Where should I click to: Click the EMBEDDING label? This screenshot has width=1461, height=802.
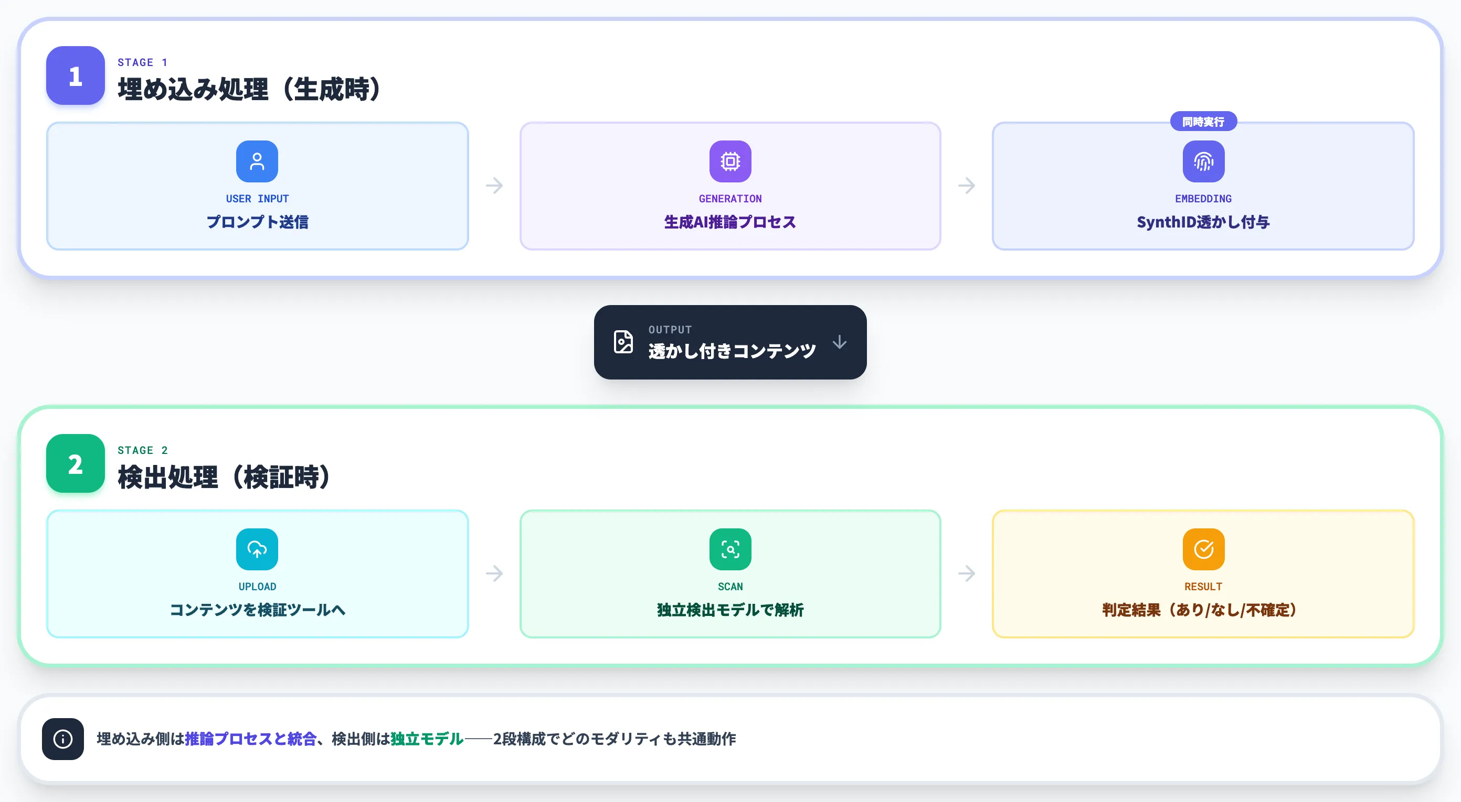pos(1203,199)
